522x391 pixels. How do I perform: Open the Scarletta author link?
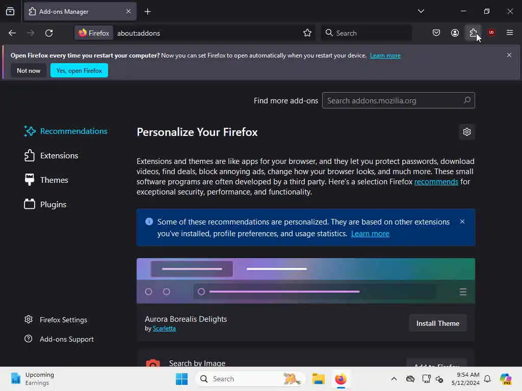tap(164, 328)
